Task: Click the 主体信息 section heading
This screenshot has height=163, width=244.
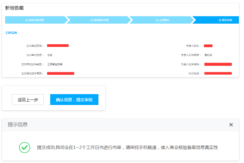Action: coord(11,33)
